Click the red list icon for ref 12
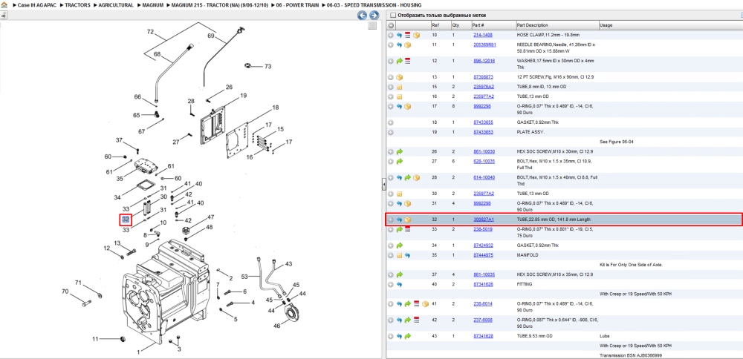This screenshot has height=359, width=743. click(407, 61)
